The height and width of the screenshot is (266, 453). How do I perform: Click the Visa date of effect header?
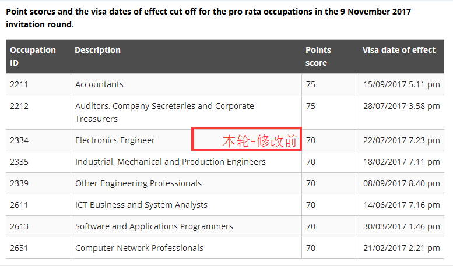pyautogui.click(x=399, y=50)
